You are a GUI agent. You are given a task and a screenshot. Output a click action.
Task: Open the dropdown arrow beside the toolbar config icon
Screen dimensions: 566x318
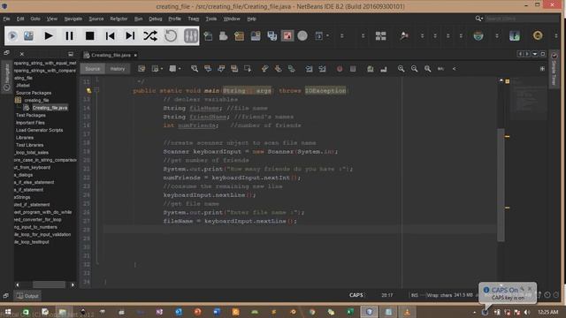[x=327, y=35]
